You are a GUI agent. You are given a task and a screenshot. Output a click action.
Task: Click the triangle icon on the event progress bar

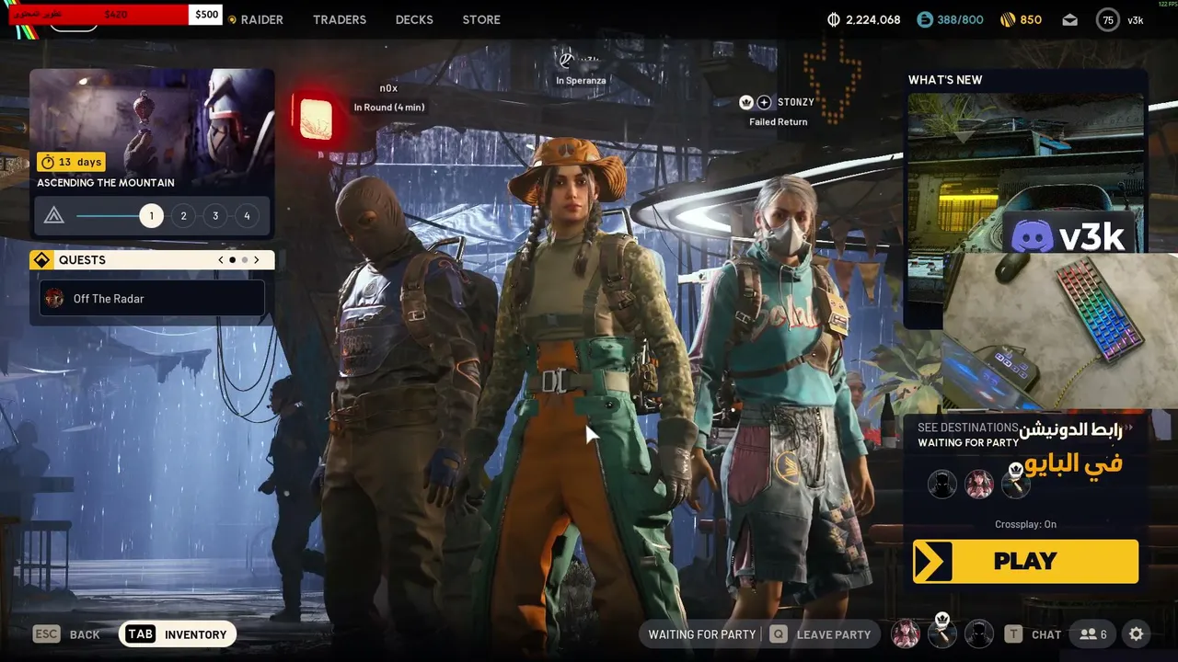(x=54, y=216)
